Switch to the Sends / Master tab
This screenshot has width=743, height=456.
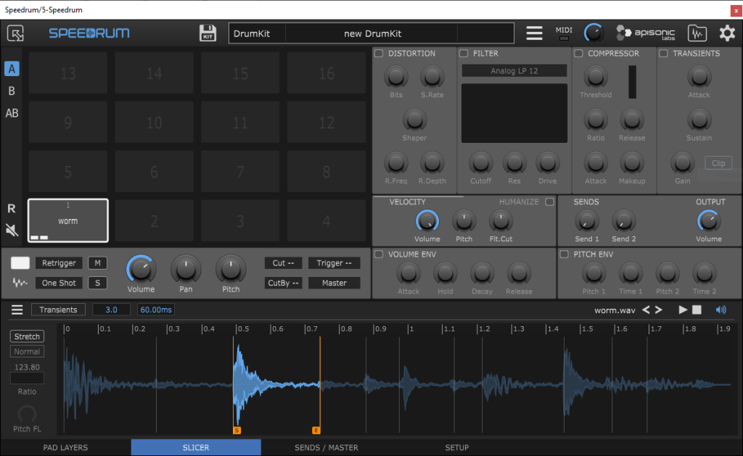pos(327,447)
